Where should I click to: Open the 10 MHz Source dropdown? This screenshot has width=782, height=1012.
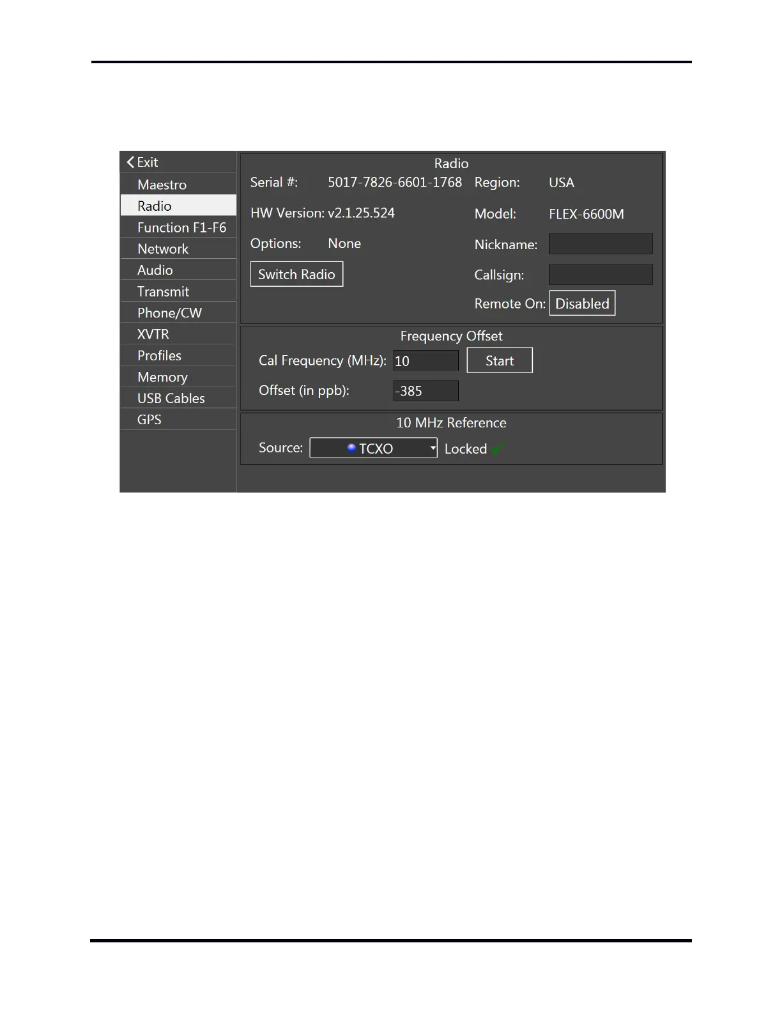(373, 448)
